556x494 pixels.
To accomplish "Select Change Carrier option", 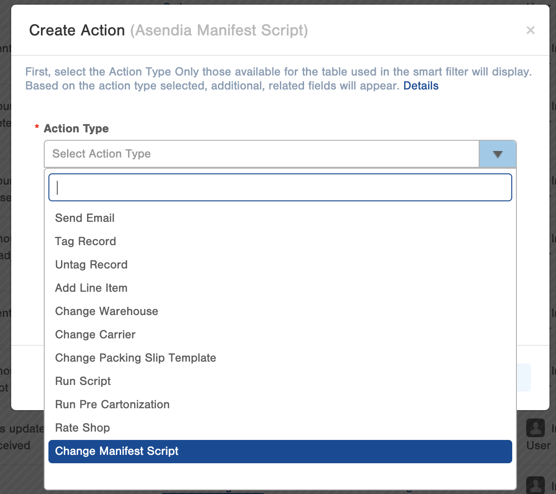I will coord(280,335).
